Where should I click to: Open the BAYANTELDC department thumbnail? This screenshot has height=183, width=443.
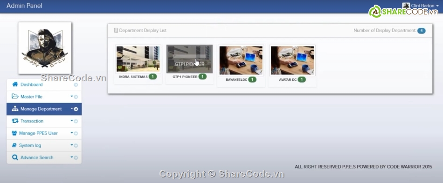point(241,60)
